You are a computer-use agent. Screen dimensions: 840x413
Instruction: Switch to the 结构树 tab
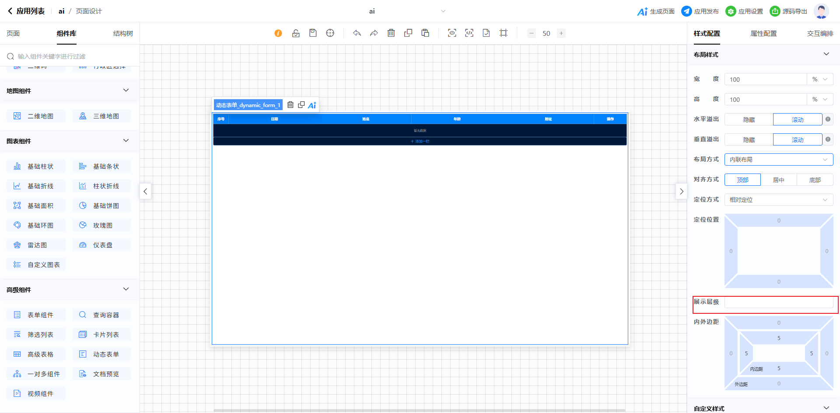(x=123, y=34)
